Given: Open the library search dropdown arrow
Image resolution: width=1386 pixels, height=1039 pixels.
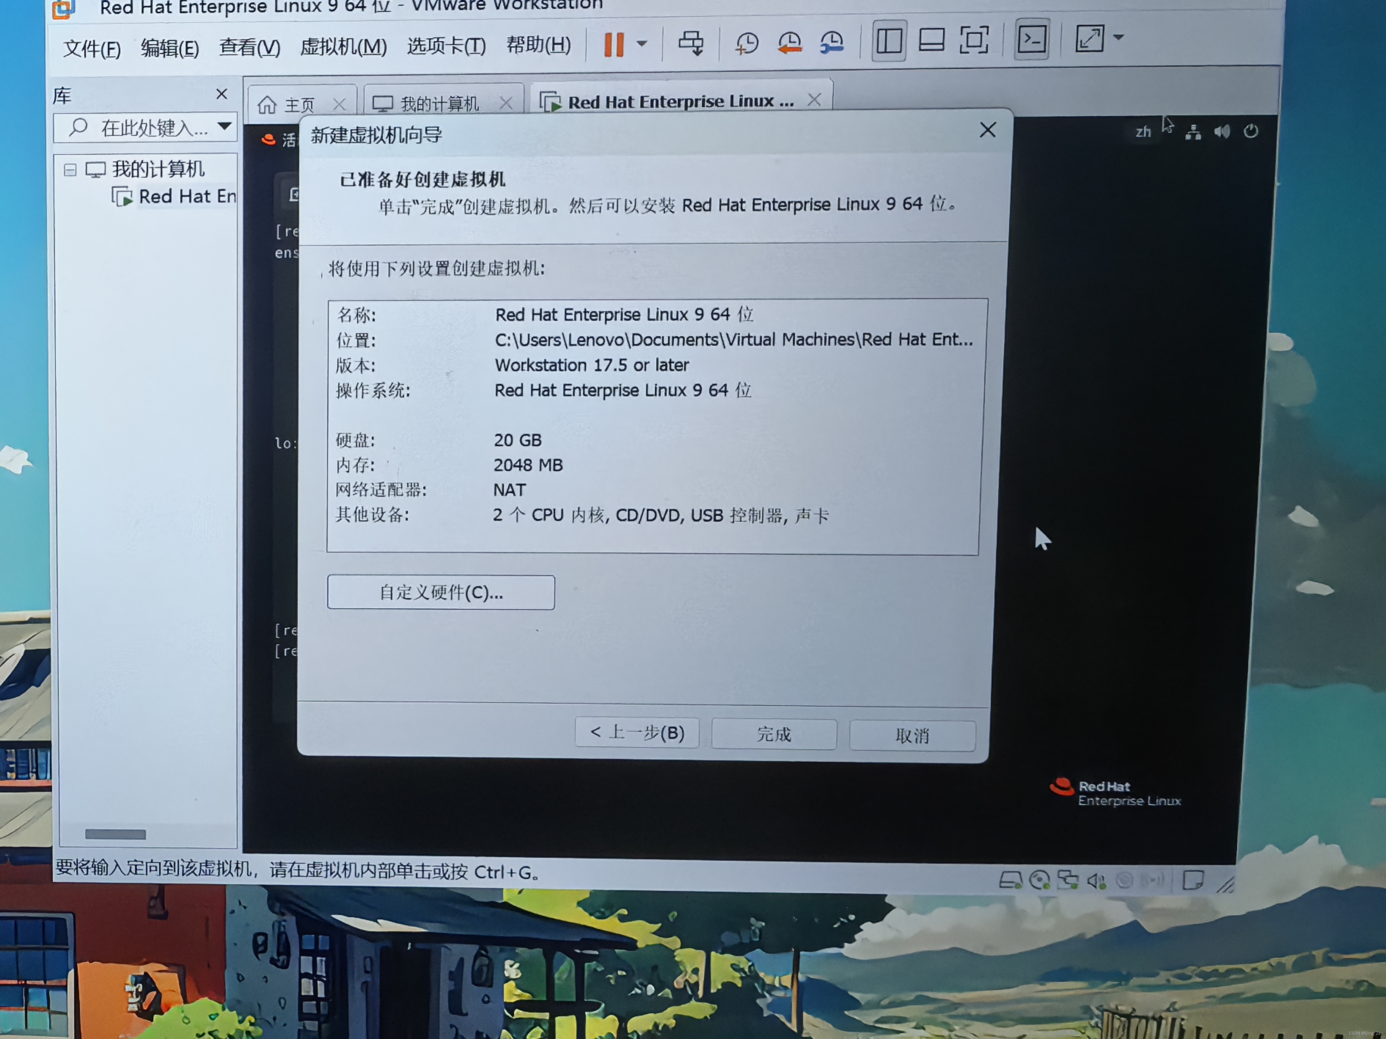Looking at the screenshot, I should pyautogui.click(x=224, y=127).
